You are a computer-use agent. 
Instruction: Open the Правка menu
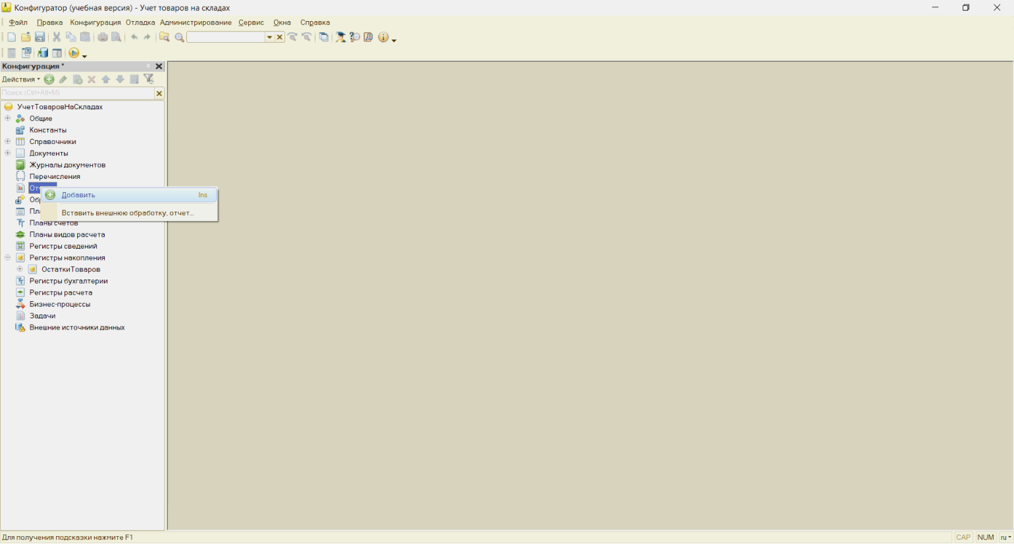(x=50, y=22)
